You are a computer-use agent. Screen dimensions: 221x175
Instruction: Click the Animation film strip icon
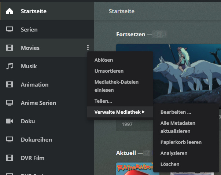10,84
